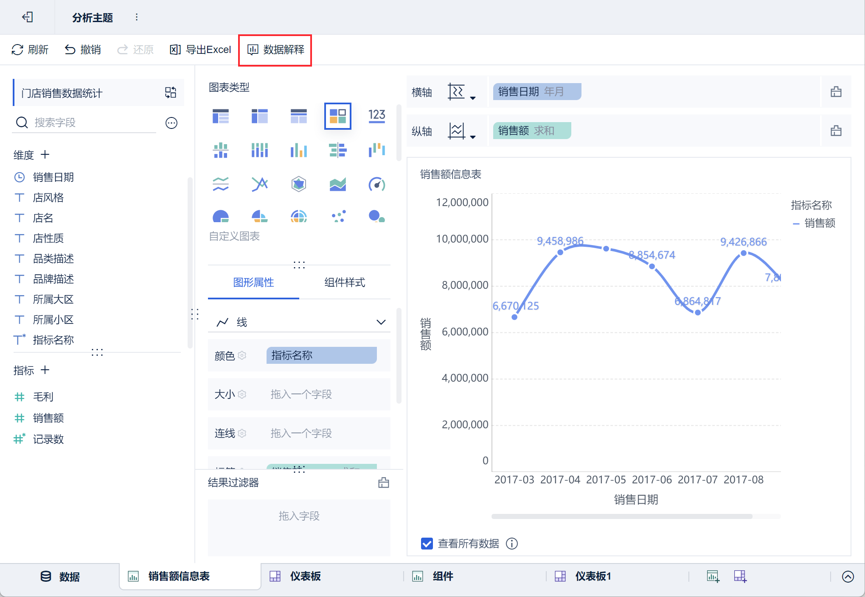Image resolution: width=865 pixels, height=597 pixels.
Task: Expand the 线 chart shape dropdown
Action: coord(381,322)
